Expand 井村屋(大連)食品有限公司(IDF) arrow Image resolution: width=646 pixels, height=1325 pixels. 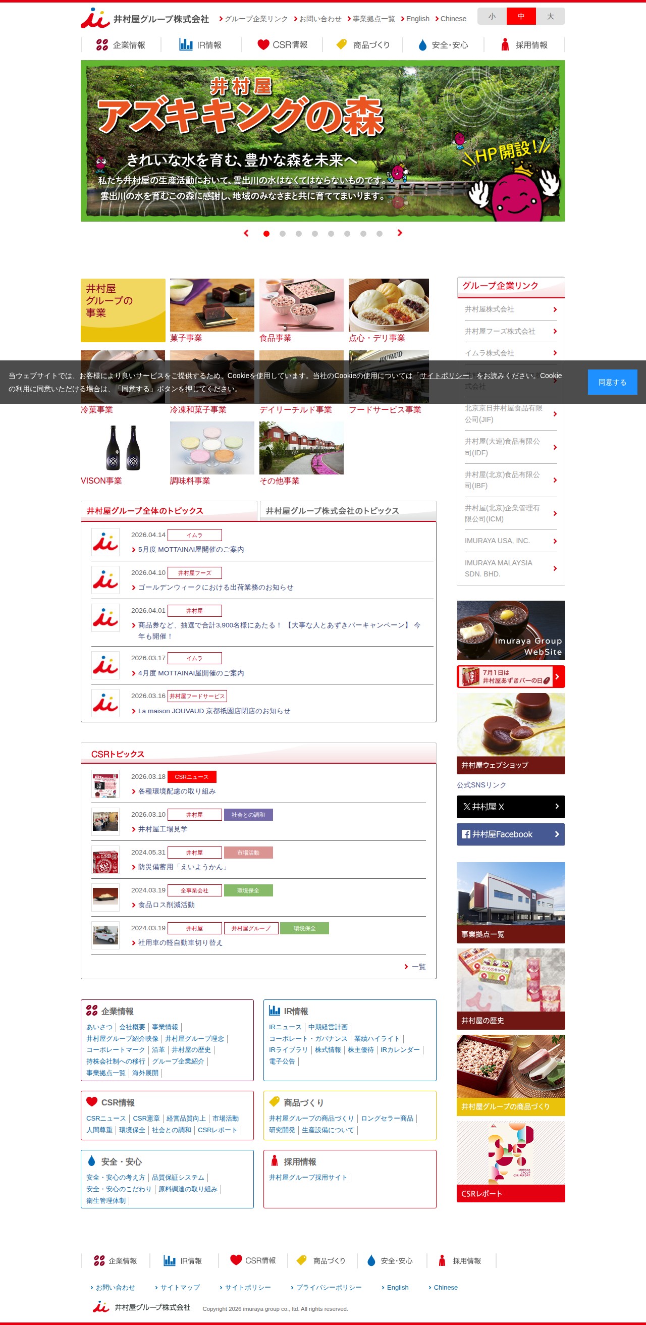coord(555,447)
